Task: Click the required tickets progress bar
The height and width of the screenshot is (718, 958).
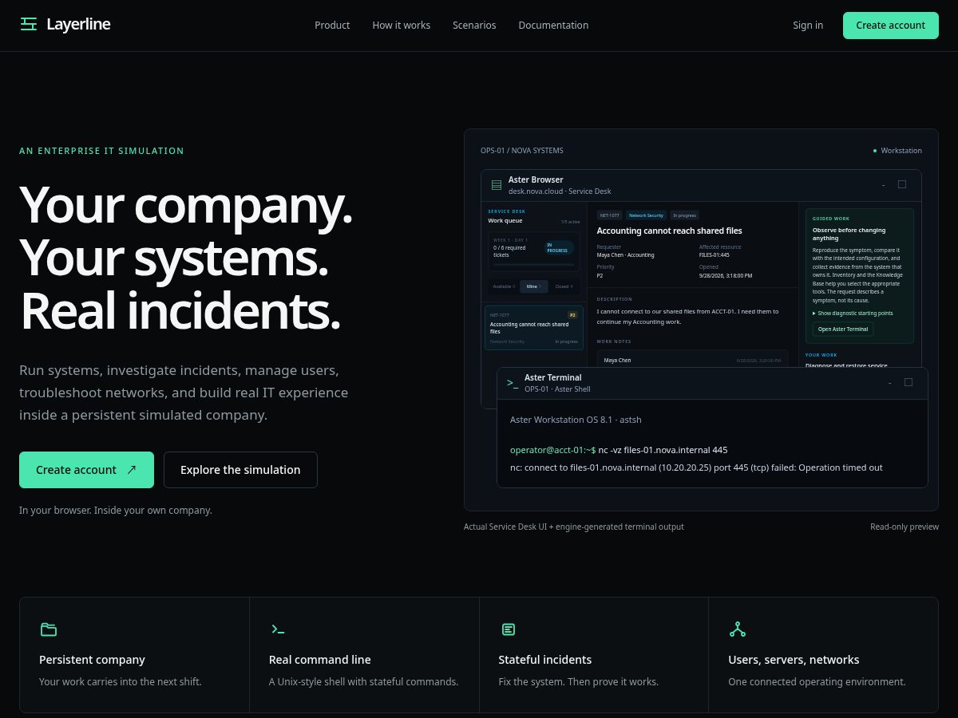Action: tap(533, 264)
